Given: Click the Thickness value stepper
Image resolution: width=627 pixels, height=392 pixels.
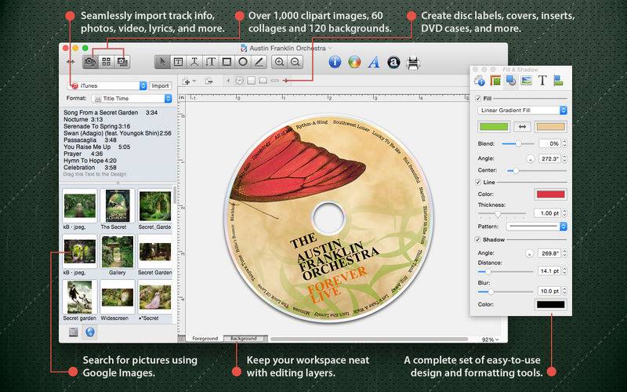Looking at the screenshot, I should pyautogui.click(x=564, y=213).
